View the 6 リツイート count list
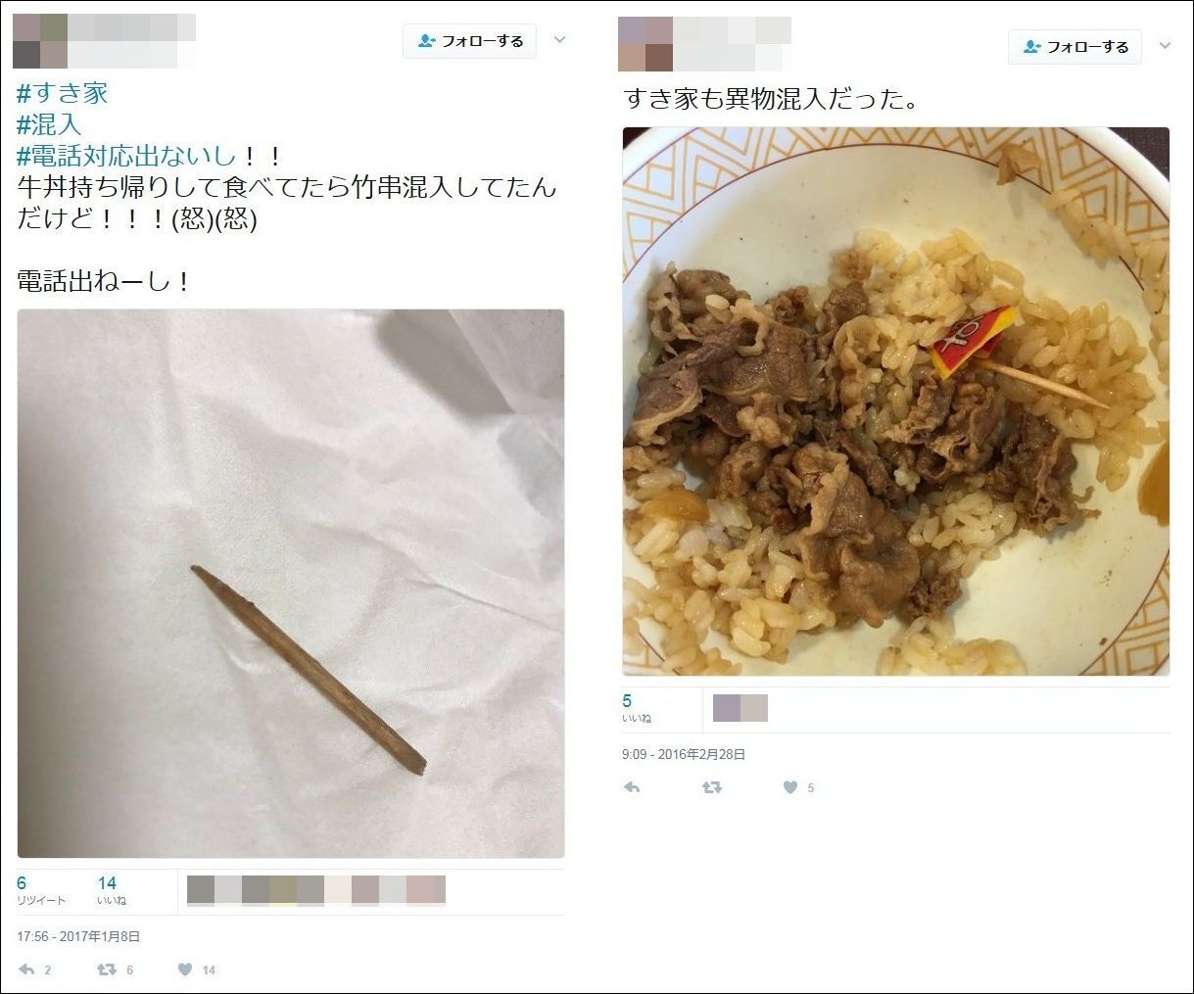The height and width of the screenshot is (994, 1194). pos(41,890)
